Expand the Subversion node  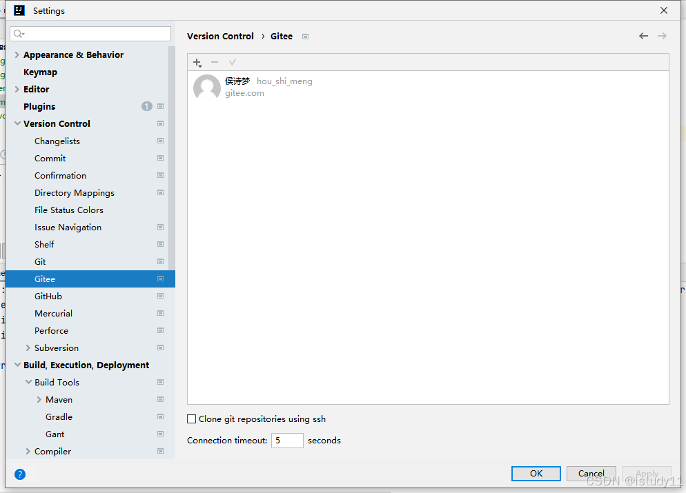tap(28, 348)
